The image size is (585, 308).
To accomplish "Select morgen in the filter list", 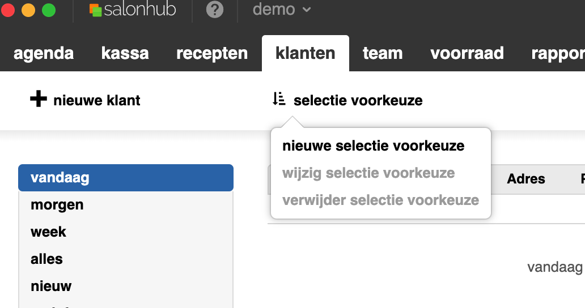I will coord(57,205).
